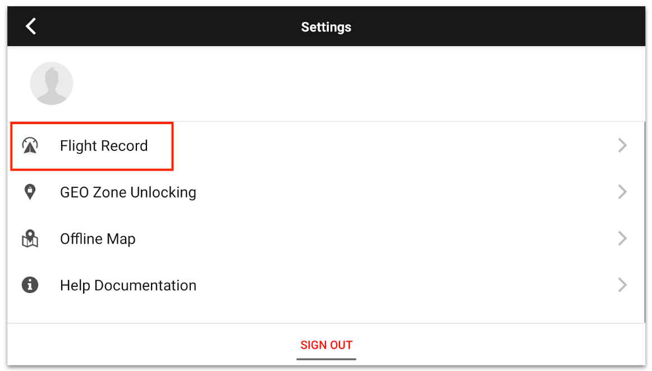
Task: Expand Flight Record using its chevron
Action: (622, 145)
